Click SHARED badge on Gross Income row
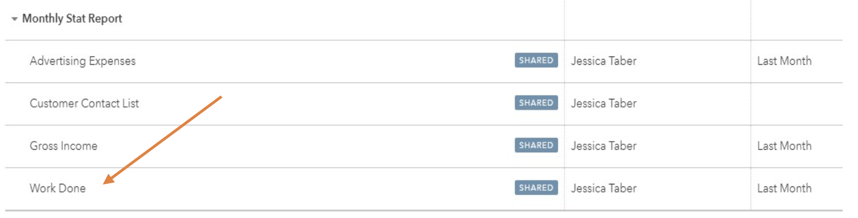 pyautogui.click(x=536, y=145)
